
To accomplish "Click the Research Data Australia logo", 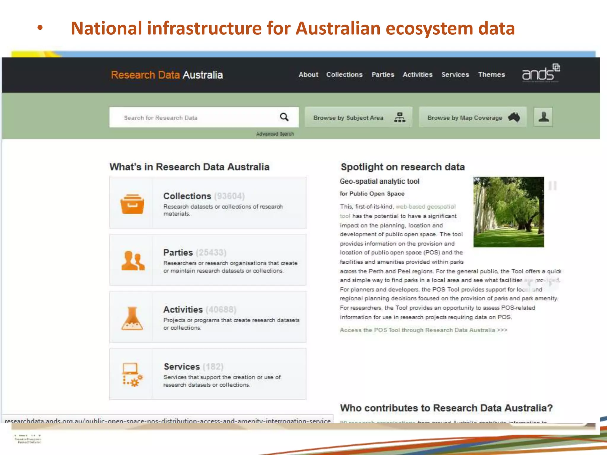I will 167,75.
